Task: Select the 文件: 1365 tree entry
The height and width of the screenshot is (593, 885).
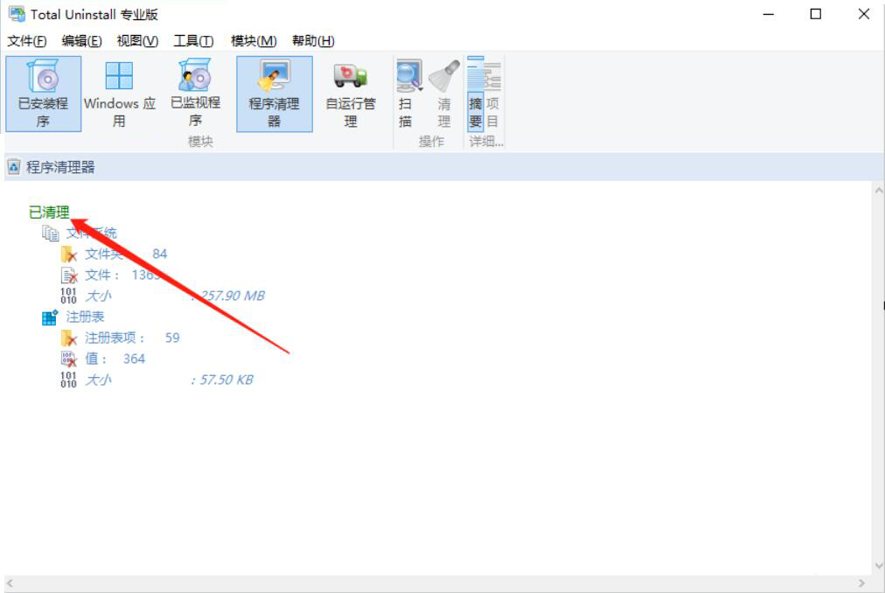Action: point(109,275)
